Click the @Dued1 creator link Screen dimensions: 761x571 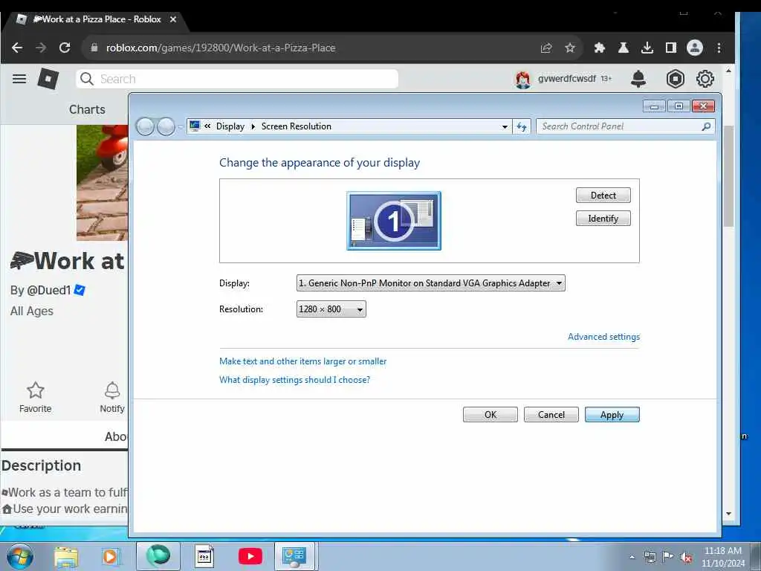coord(48,291)
